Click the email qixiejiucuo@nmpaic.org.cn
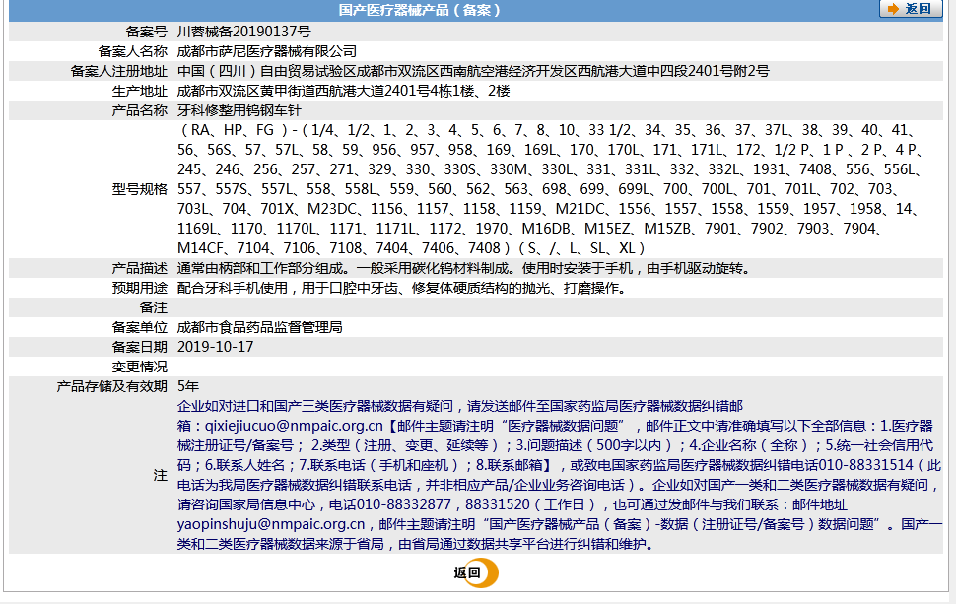956x604 pixels. click(x=292, y=426)
